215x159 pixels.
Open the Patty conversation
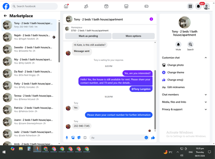click(x=29, y=86)
